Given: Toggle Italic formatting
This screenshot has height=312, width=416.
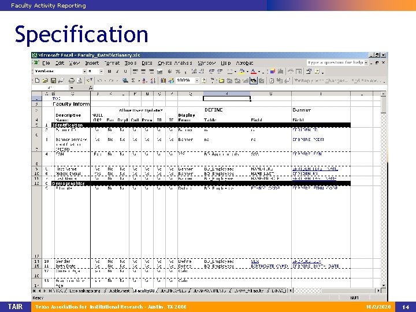Looking at the screenshot, I should point(117,71).
